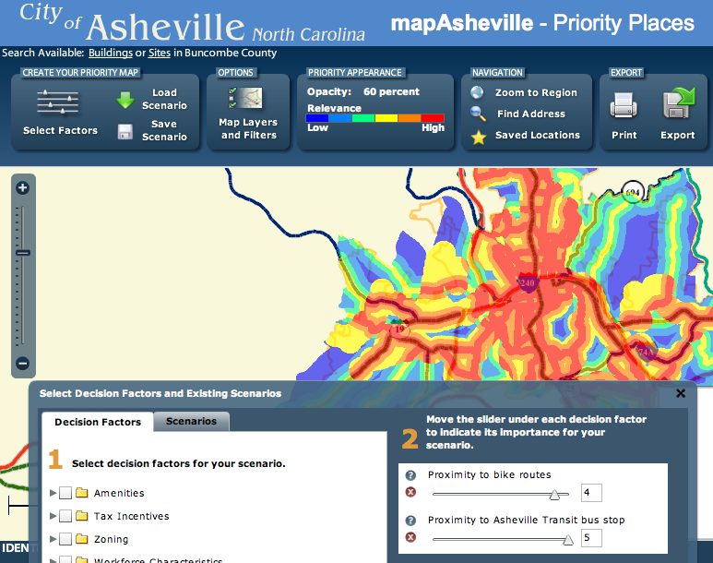Image resolution: width=713 pixels, height=563 pixels.
Task: Click Zoom to Region
Action: [x=536, y=93]
